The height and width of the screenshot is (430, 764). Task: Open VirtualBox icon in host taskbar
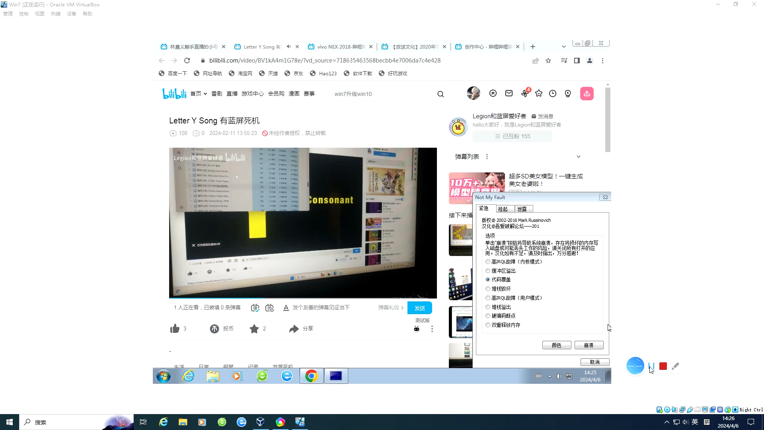[x=260, y=422]
